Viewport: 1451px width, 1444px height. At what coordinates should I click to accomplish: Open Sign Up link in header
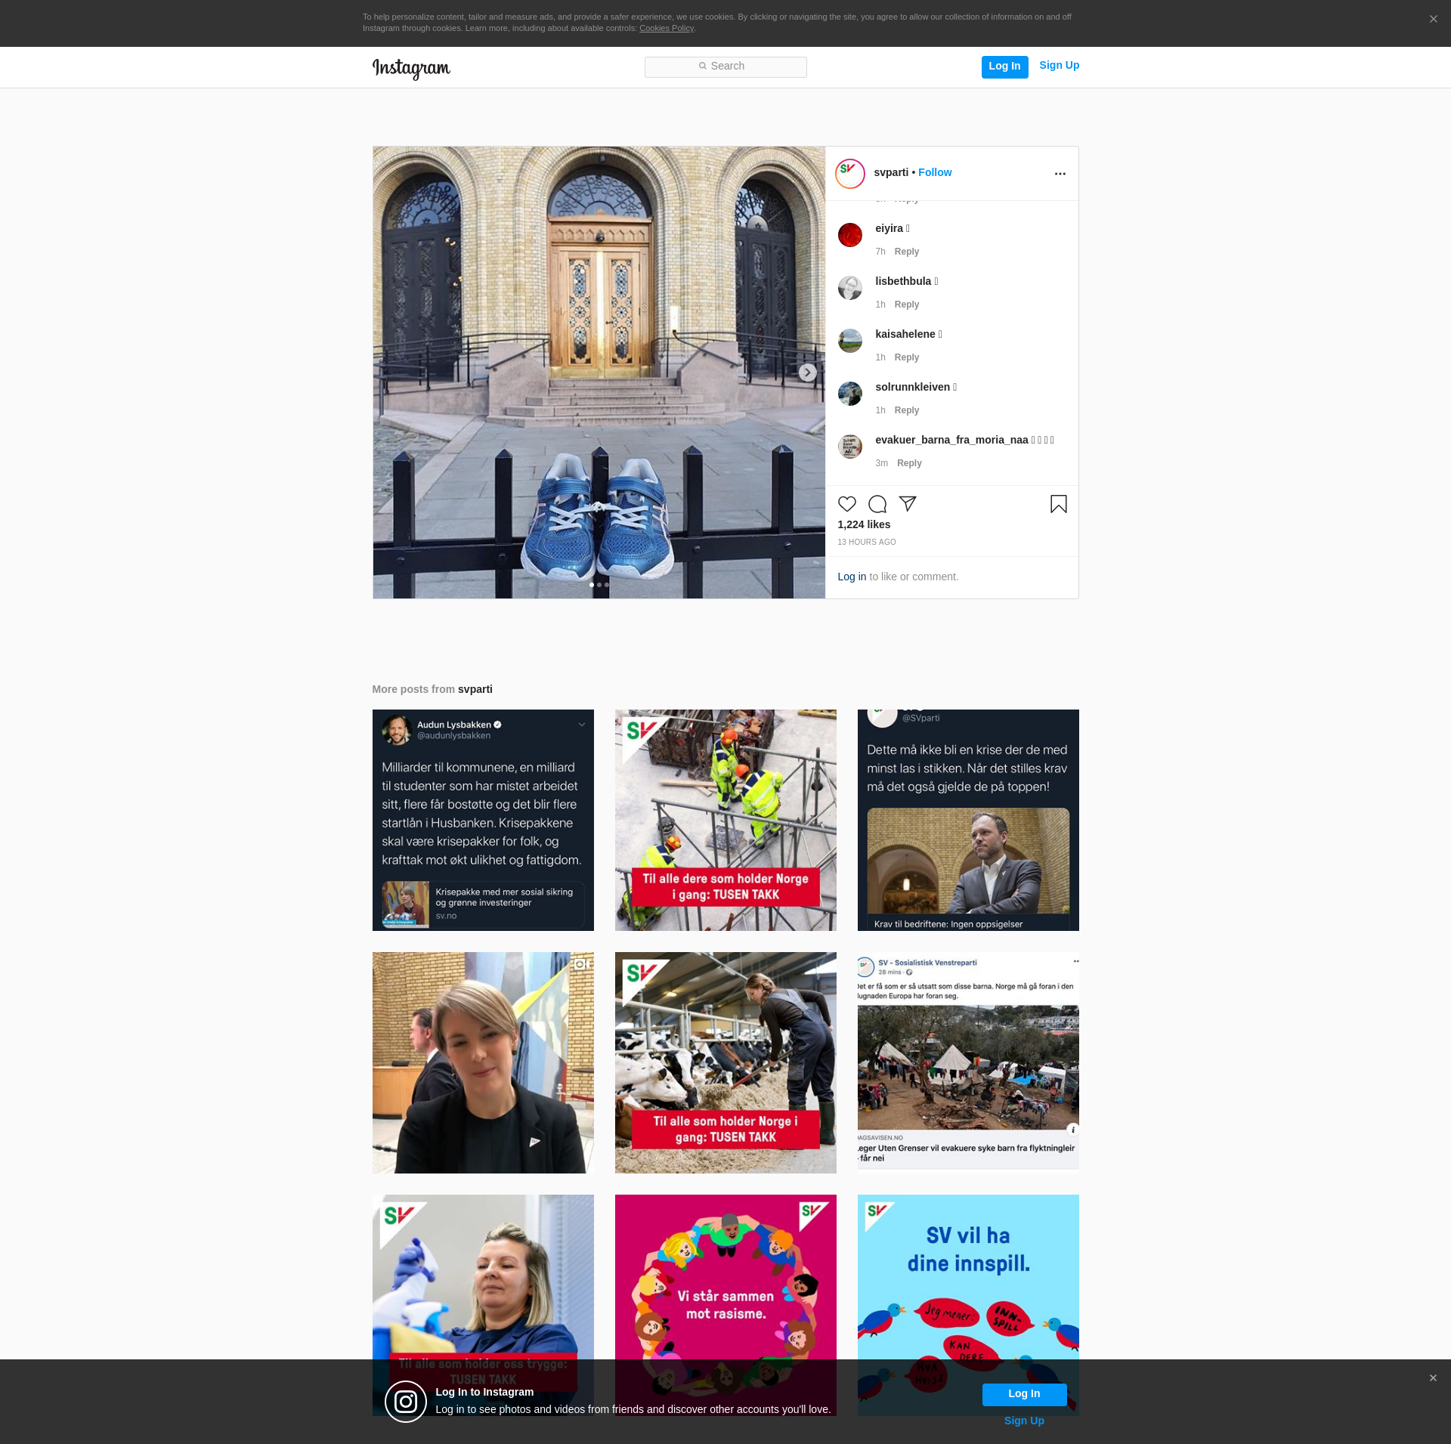point(1059,65)
